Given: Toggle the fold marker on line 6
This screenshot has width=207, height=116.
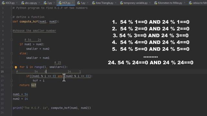Looking at the screenshot, I should pos(12,31).
